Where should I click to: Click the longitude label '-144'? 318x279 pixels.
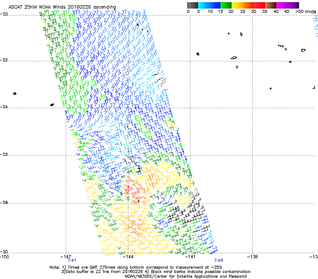click(x=128, y=257)
